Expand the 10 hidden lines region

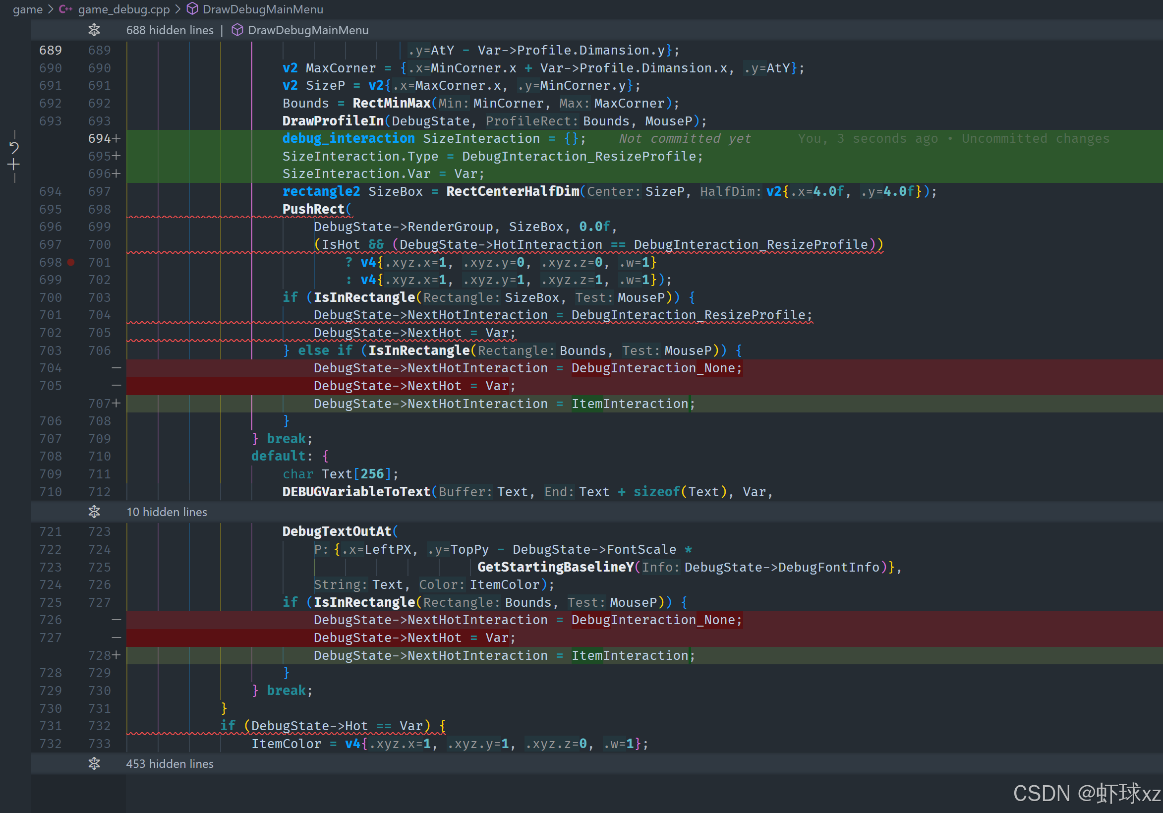click(167, 512)
